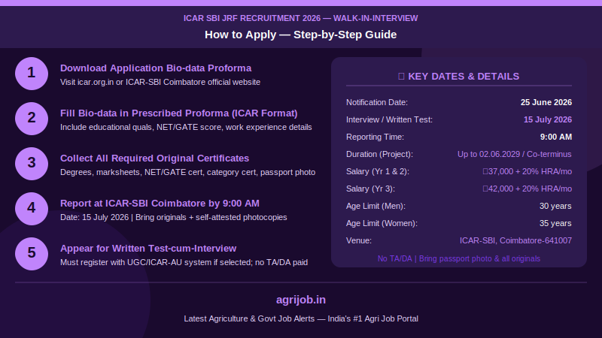Click the 'Venue:' label
This screenshot has width=602, height=338.
(359, 240)
